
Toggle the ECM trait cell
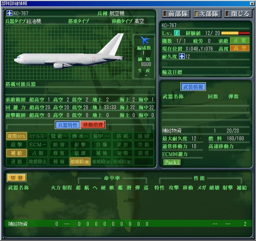tap(38, 145)
